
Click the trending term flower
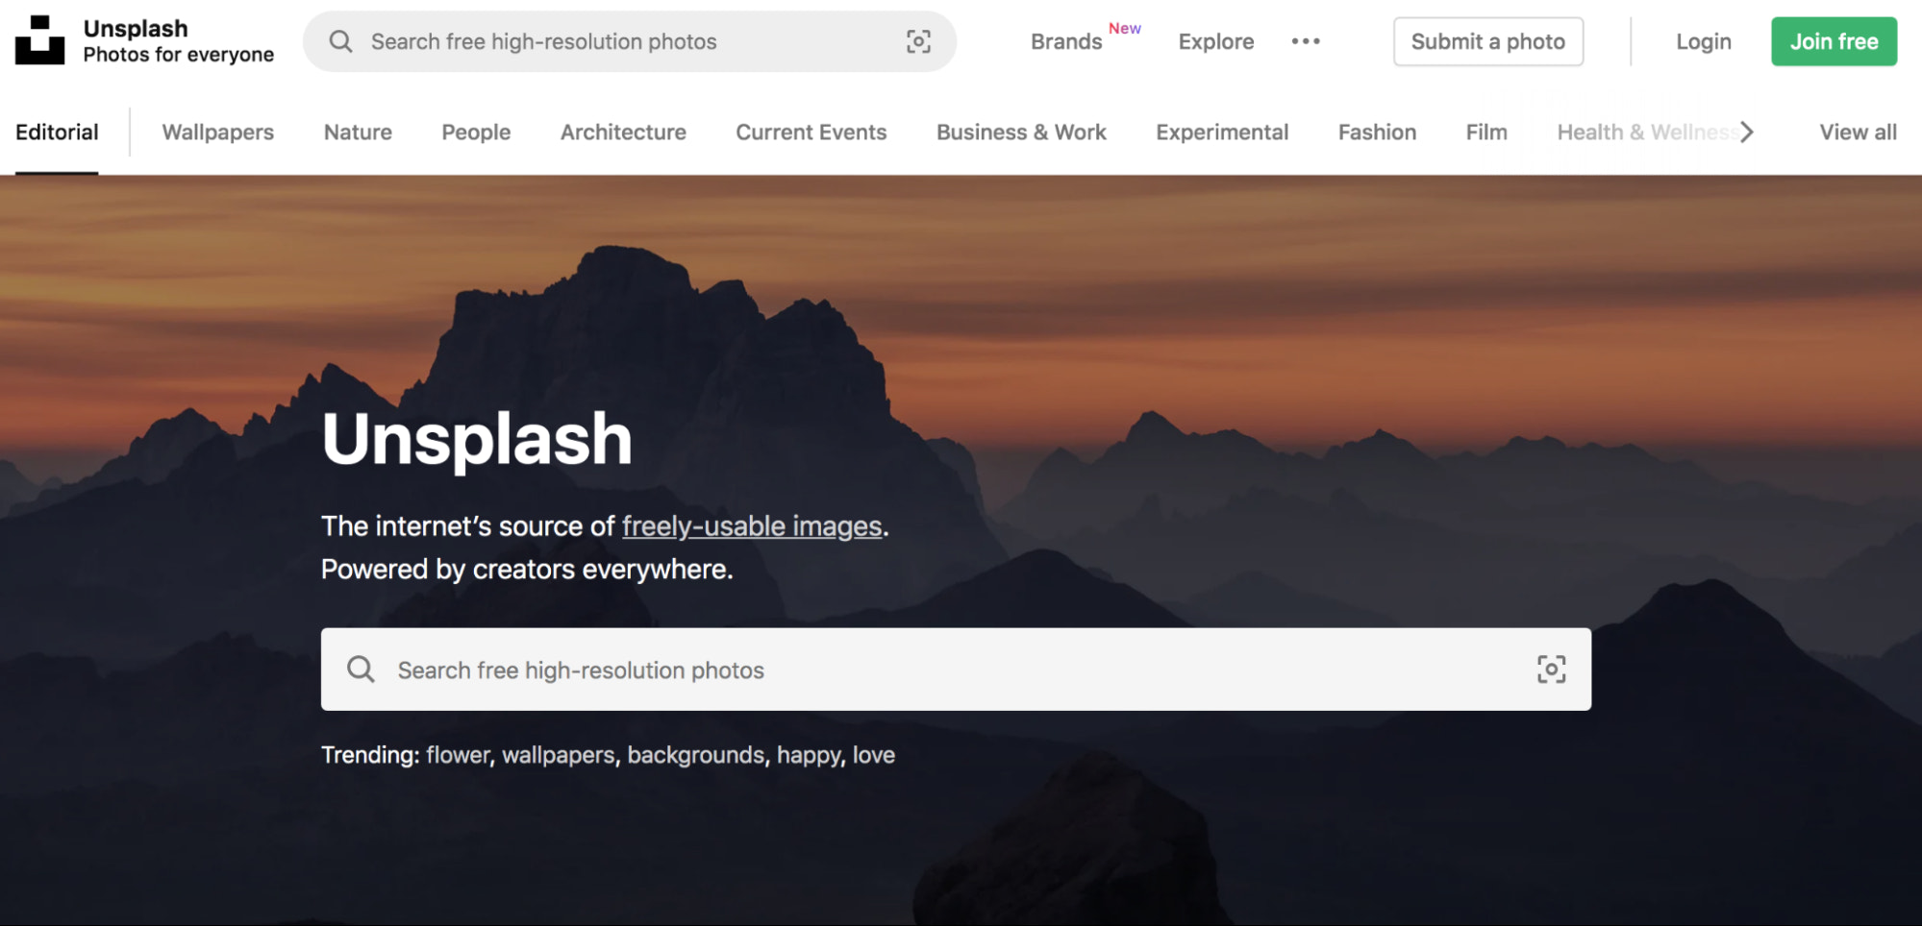458,755
